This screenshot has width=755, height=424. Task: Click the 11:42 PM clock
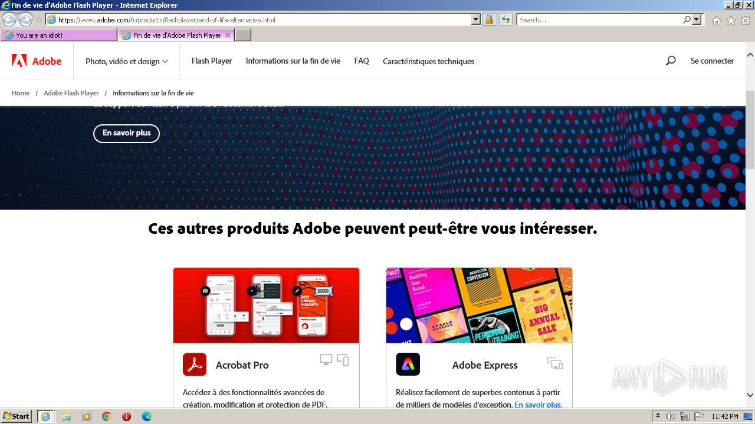tap(725, 416)
